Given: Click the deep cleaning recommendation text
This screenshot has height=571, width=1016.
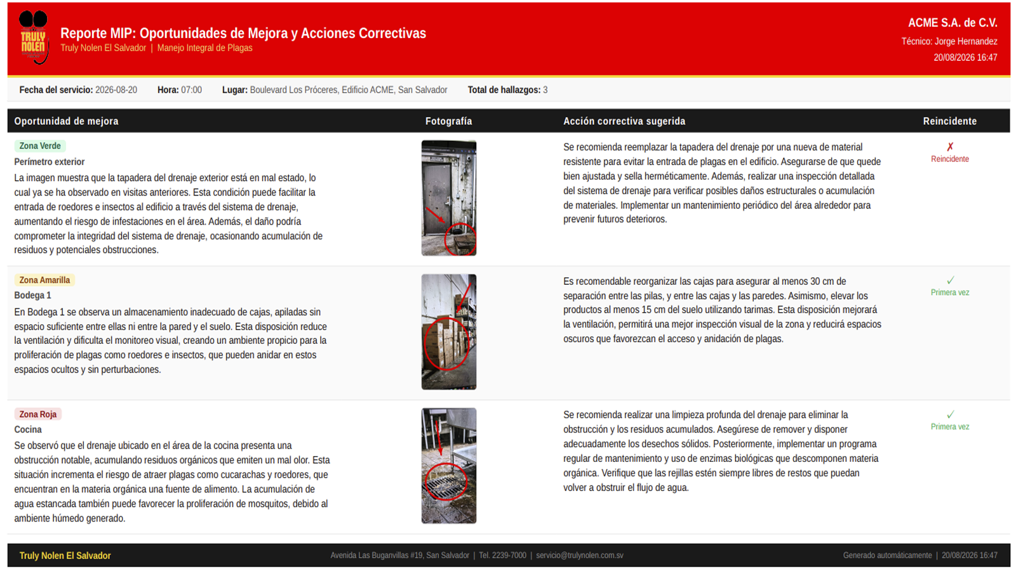Looking at the screenshot, I should (x=721, y=451).
